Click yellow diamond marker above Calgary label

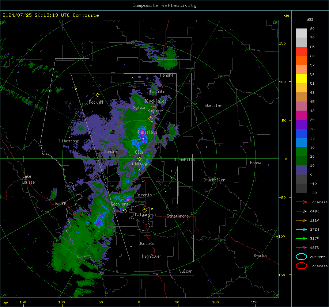point(144,210)
